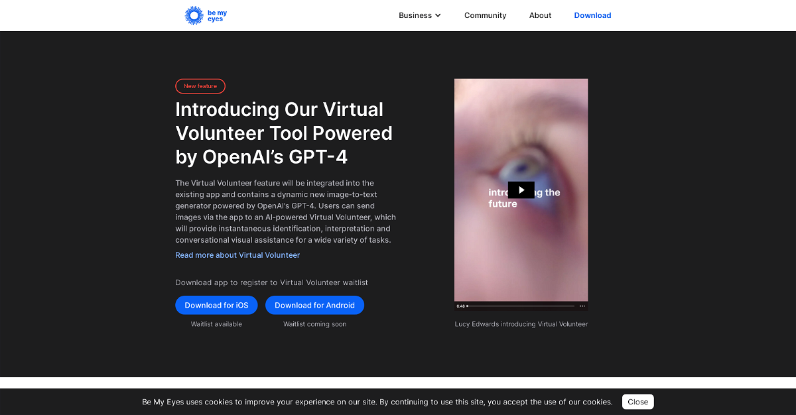Click the video time remaining 0:48 label
Image resolution: width=796 pixels, height=415 pixels.
coord(460,306)
